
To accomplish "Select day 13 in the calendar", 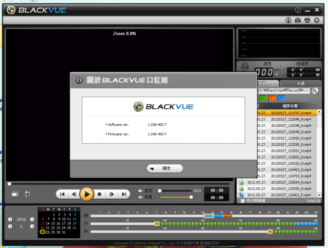I will [x=42, y=223].
